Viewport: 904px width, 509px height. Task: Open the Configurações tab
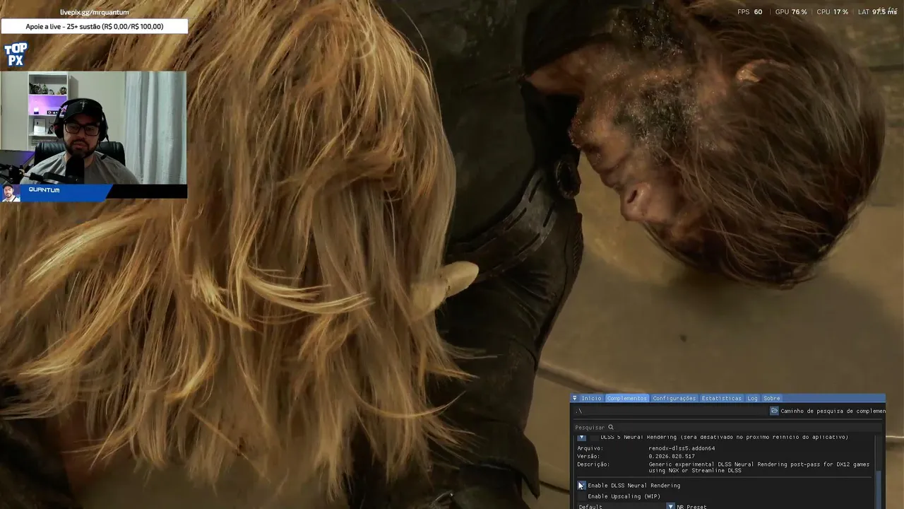click(x=674, y=398)
